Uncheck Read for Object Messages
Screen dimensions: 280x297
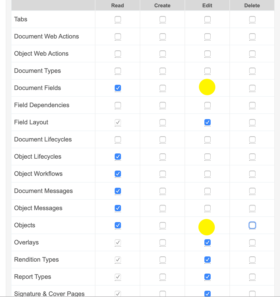118,208
